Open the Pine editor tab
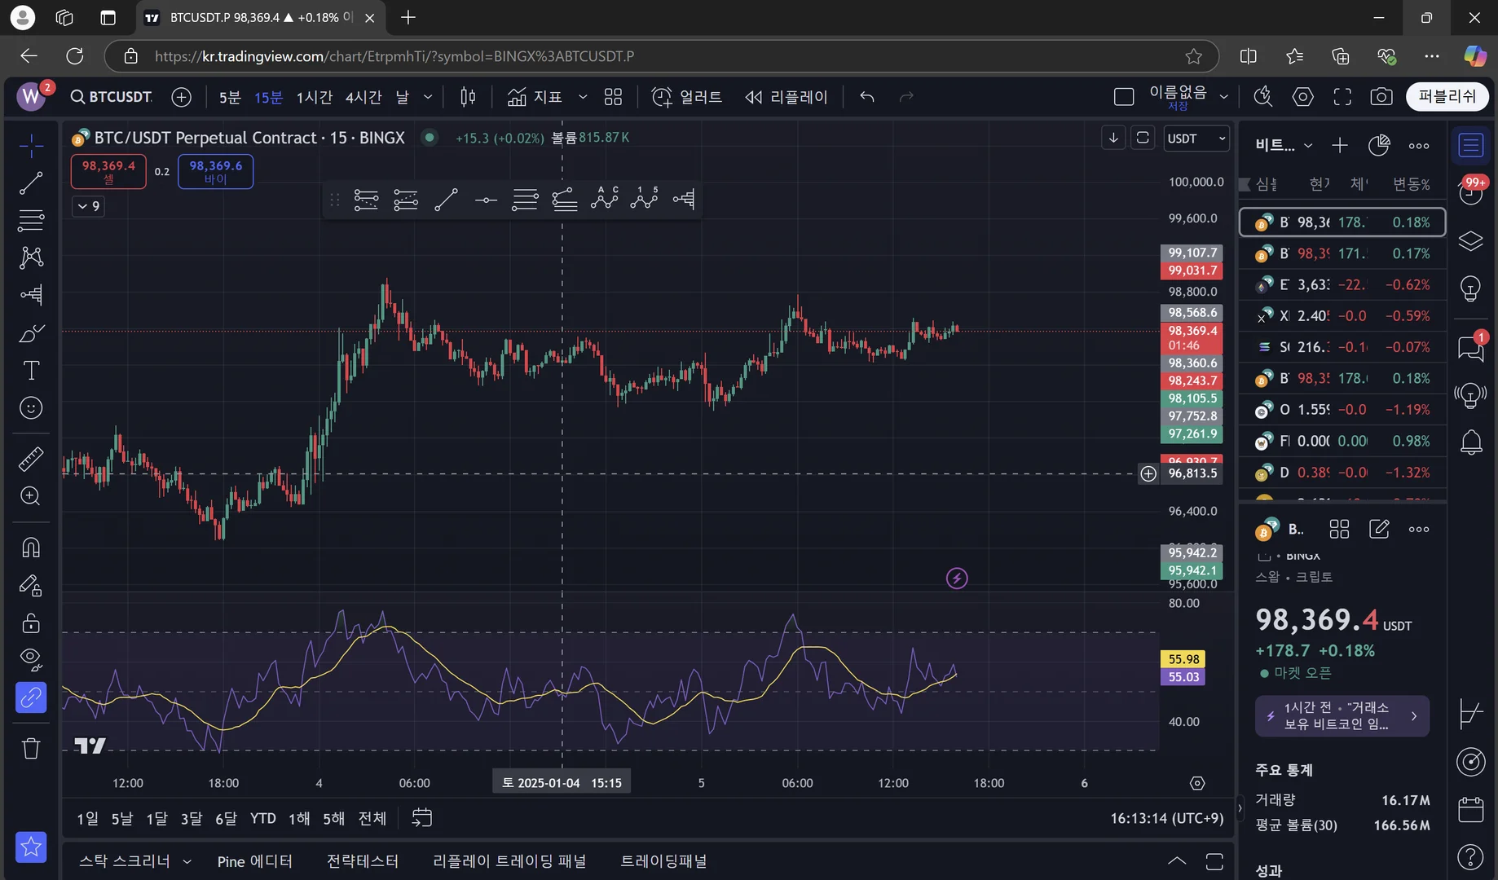Viewport: 1498px width, 880px height. point(255,861)
